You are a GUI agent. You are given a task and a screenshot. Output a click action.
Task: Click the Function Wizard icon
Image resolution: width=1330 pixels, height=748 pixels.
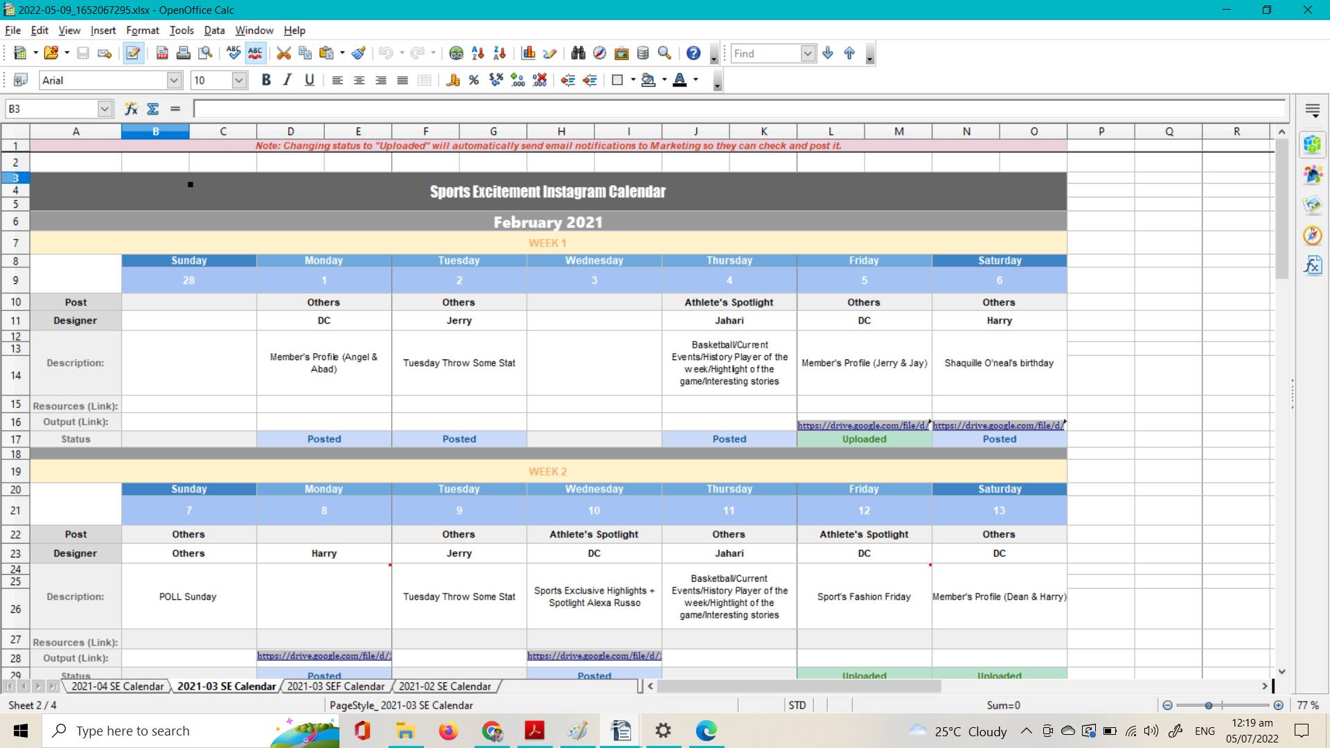pyautogui.click(x=131, y=109)
